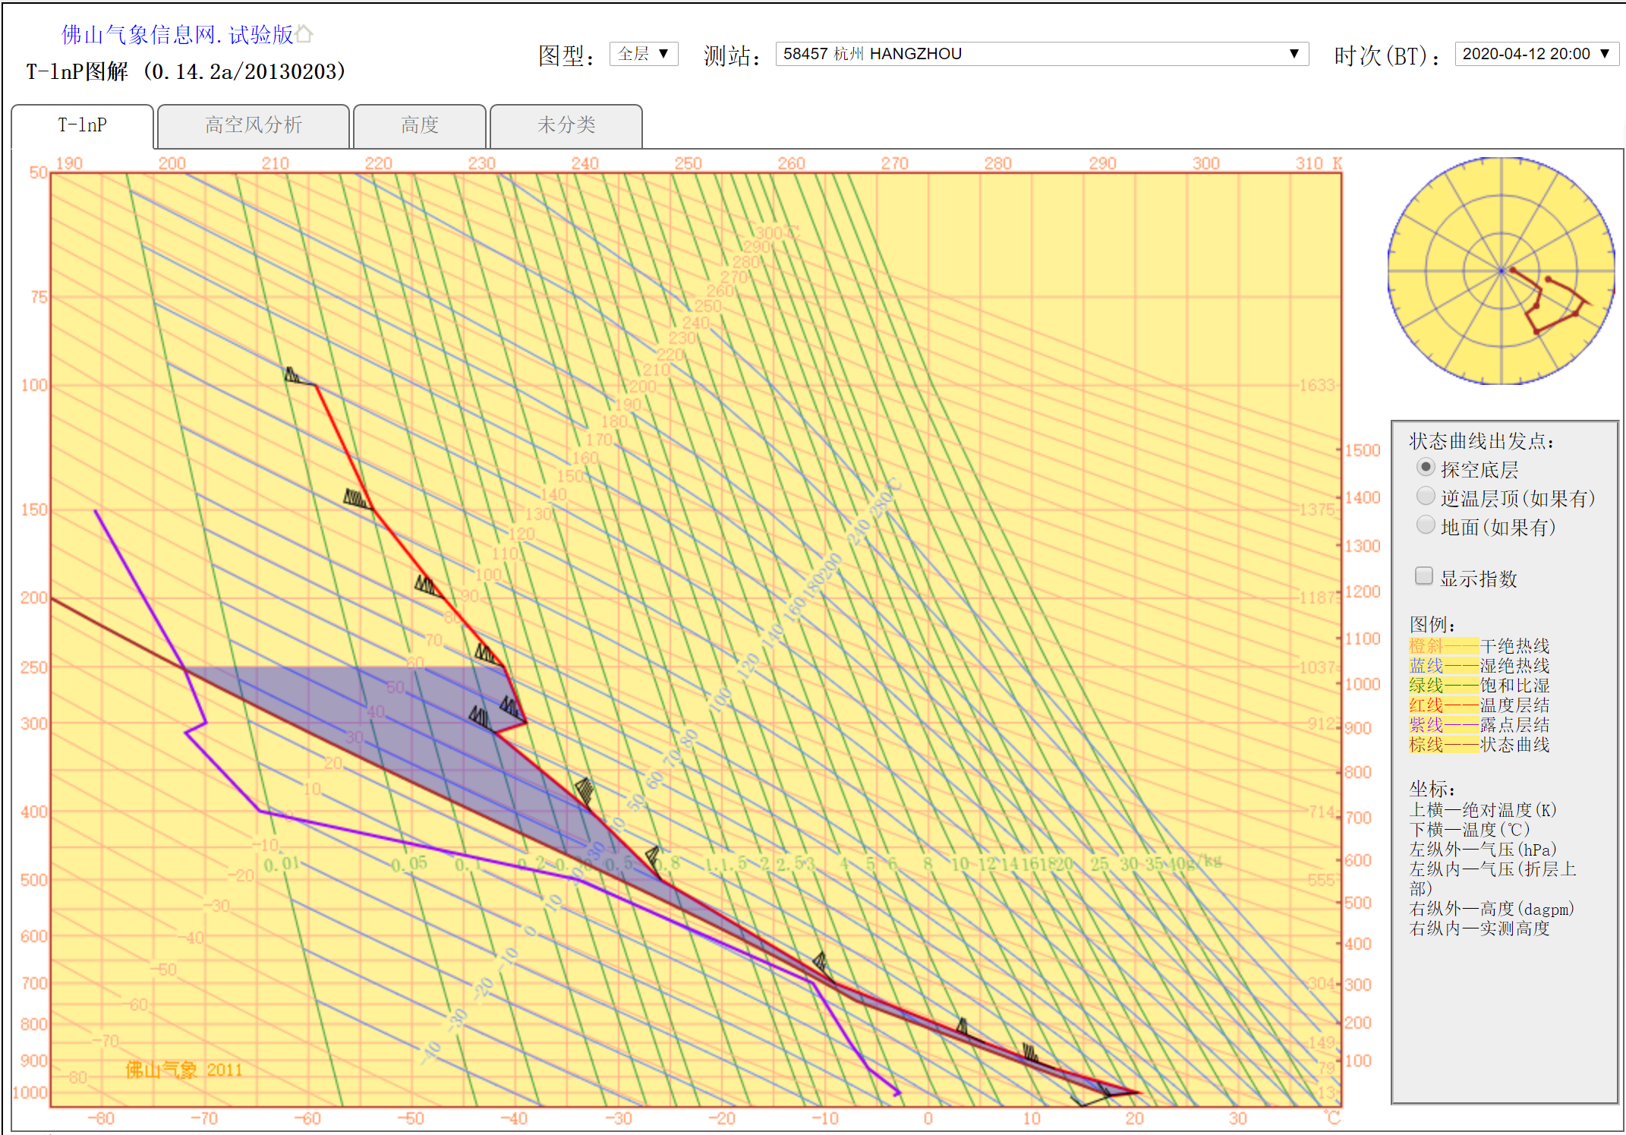Switch to the 高空风分析 tab
The height and width of the screenshot is (1135, 1626).
tap(254, 125)
